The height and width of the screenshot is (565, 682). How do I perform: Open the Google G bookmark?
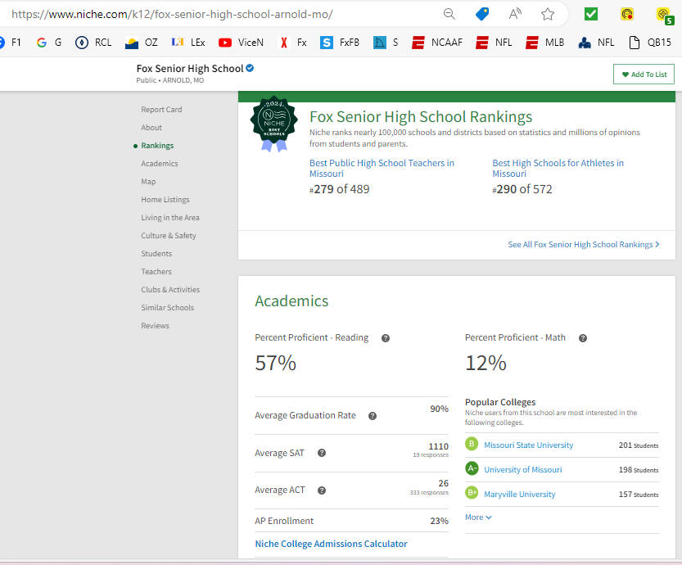click(49, 43)
